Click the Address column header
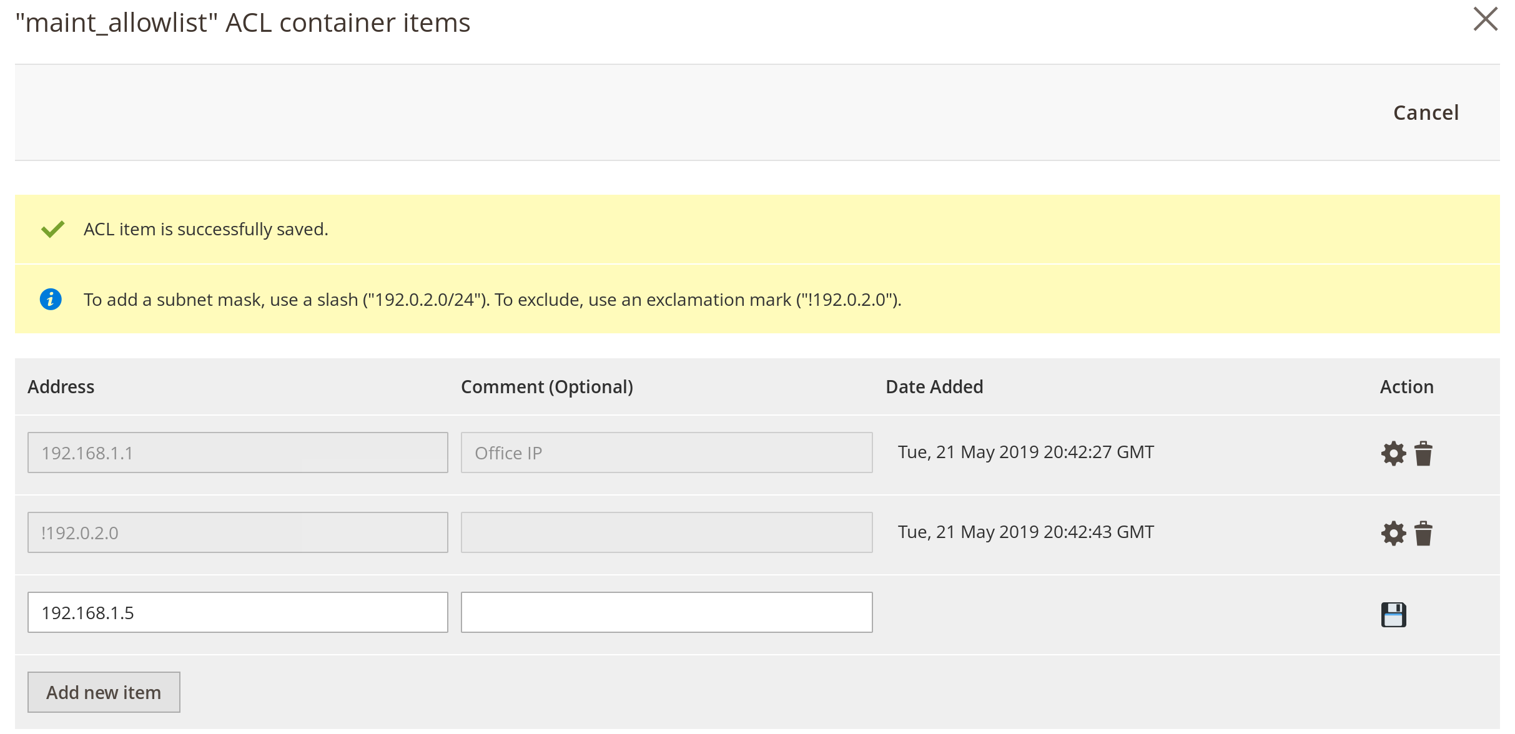The height and width of the screenshot is (734, 1515). pos(61,387)
